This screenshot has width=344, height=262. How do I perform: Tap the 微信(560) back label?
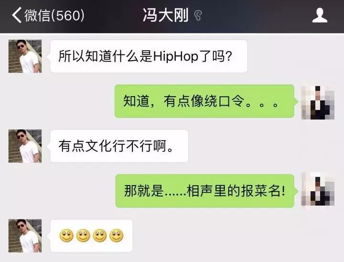pos(54,15)
